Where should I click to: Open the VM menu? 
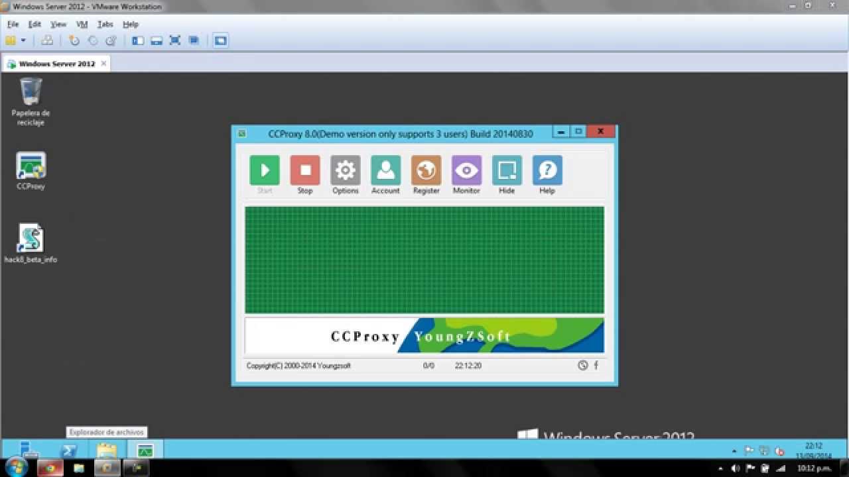[82, 24]
